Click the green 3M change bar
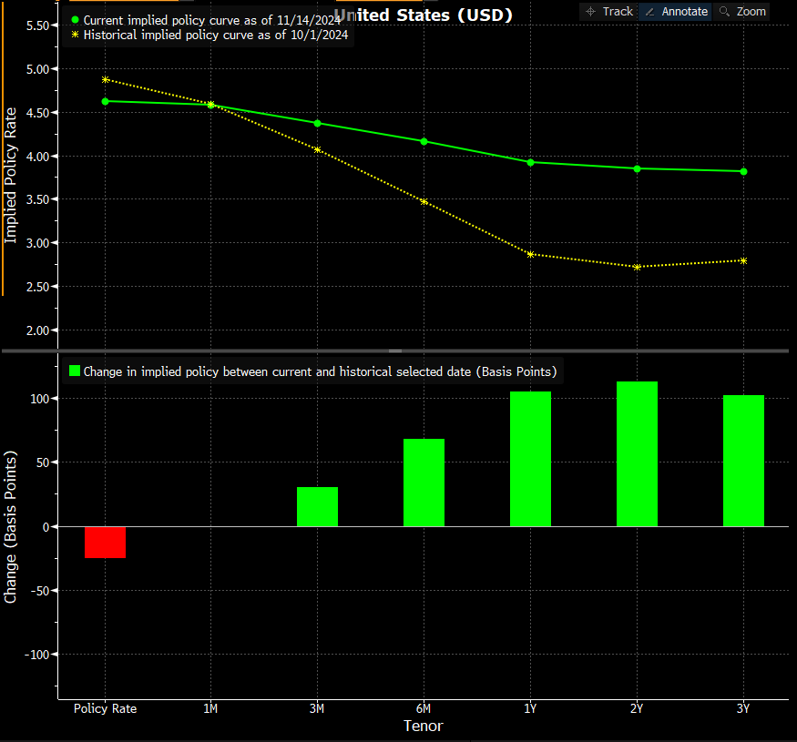This screenshot has height=742, width=797. 318,507
